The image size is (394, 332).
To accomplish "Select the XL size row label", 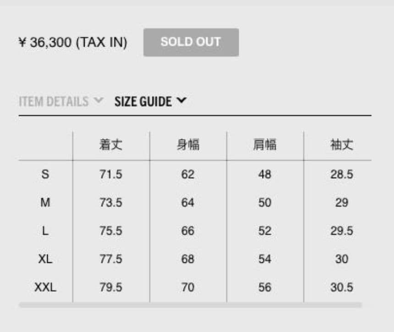I will coord(45,259).
